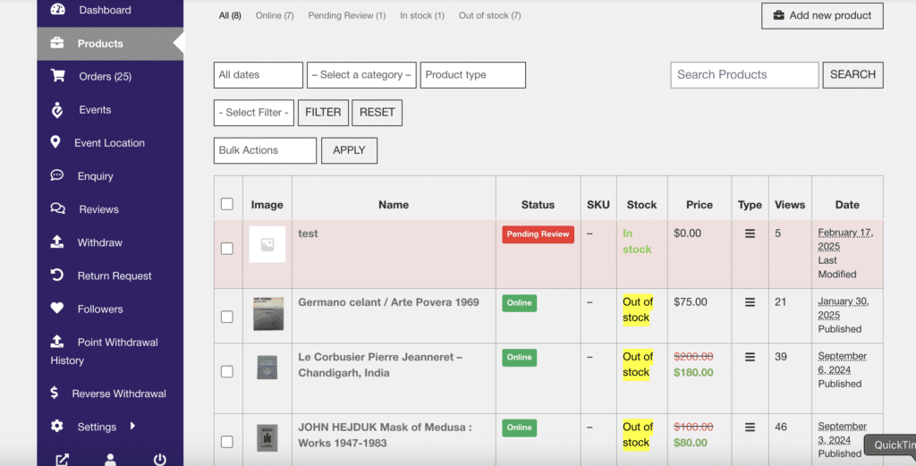Switch to the Out of stock (7) filter tab
Image resolution: width=916 pixels, height=466 pixels.
(x=489, y=16)
